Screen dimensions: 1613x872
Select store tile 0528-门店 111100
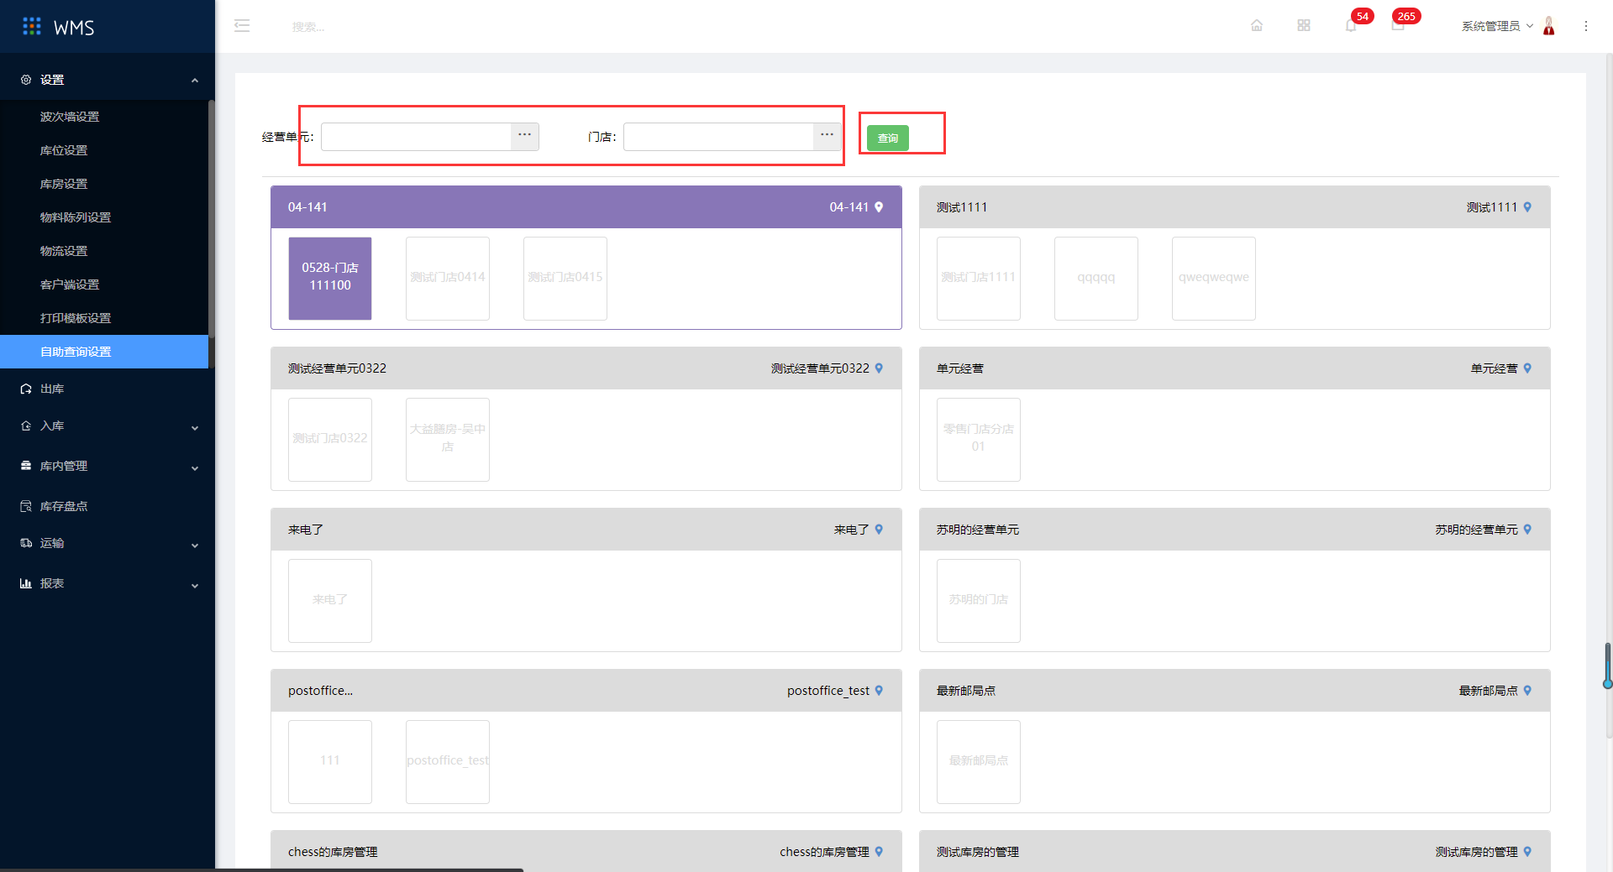coord(330,278)
